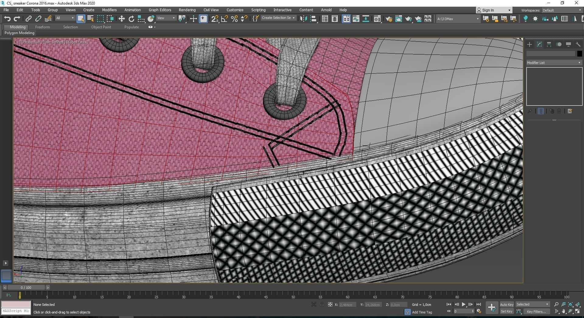
Task: Open the Curve Editor
Action: tap(356, 19)
